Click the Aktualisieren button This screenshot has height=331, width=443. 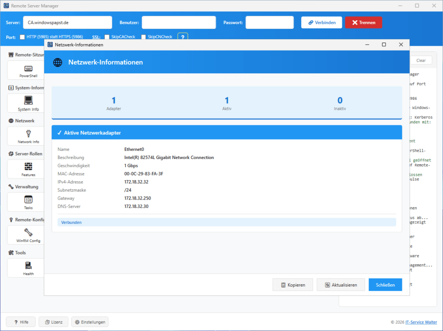[x=341, y=285]
